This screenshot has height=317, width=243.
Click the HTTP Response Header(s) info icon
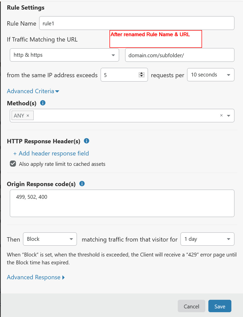pos(86,141)
